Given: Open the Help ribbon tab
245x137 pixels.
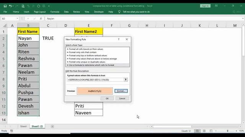Looking at the screenshot, I should [x=111, y=12].
